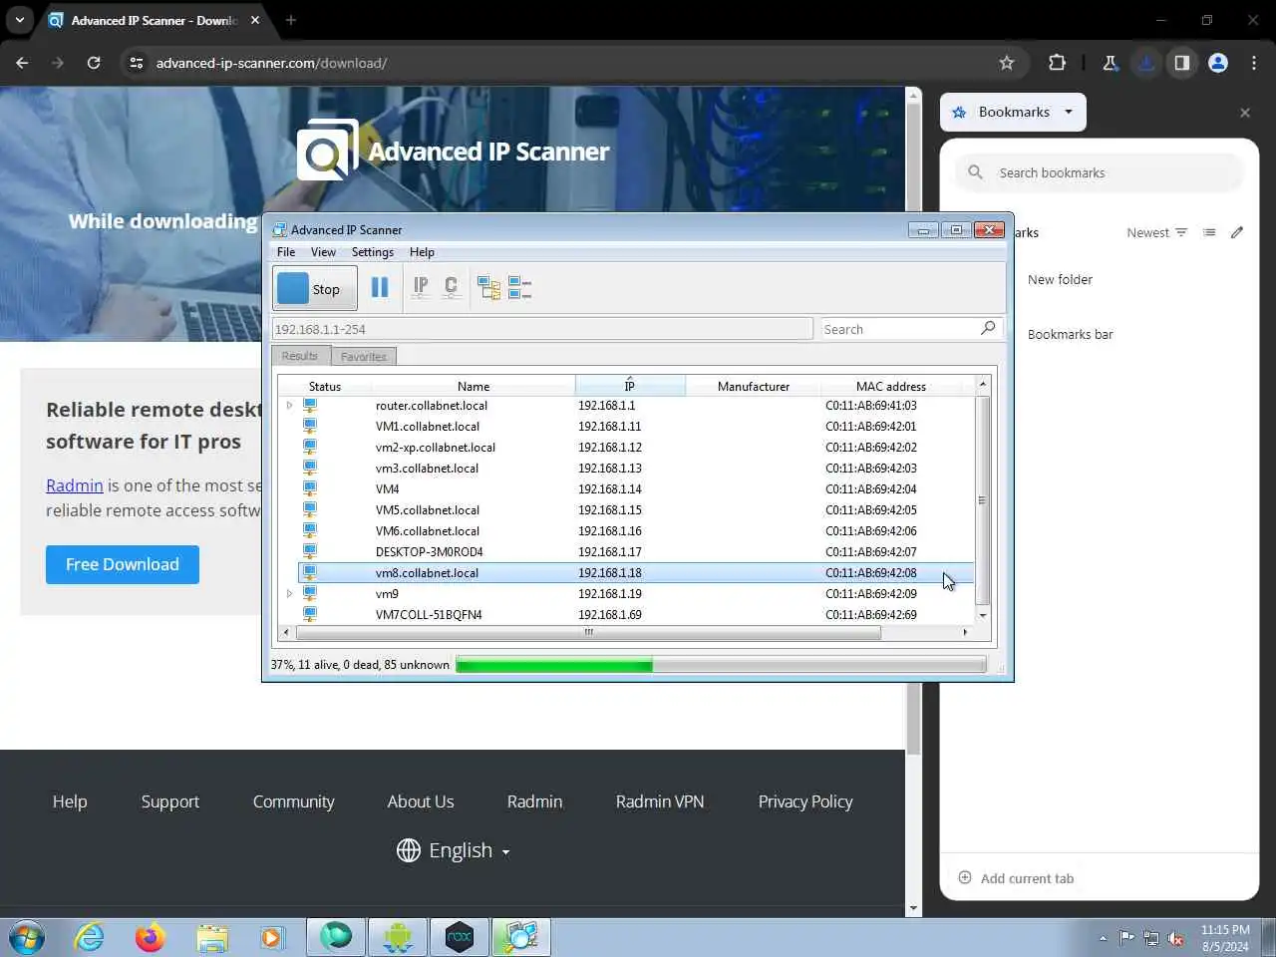Click computer icon of DESKTOP-3M0ROD4 row
Image resolution: width=1276 pixels, height=957 pixels.
click(x=310, y=551)
